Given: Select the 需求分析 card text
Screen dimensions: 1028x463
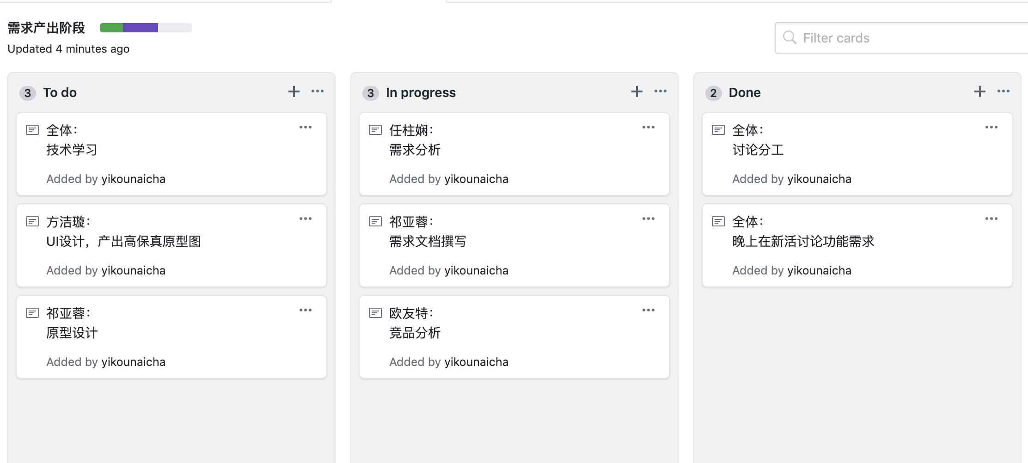Looking at the screenshot, I should (x=415, y=150).
